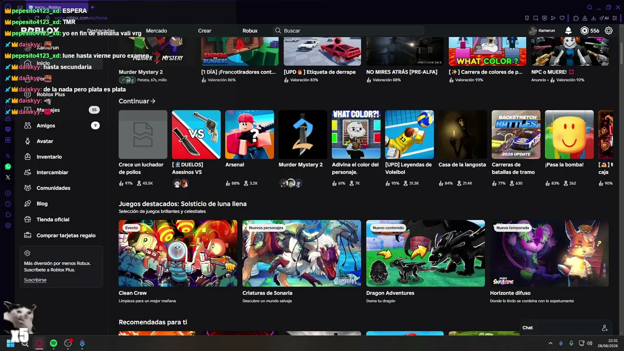
Task: Open the Robux tab
Action: point(250,31)
